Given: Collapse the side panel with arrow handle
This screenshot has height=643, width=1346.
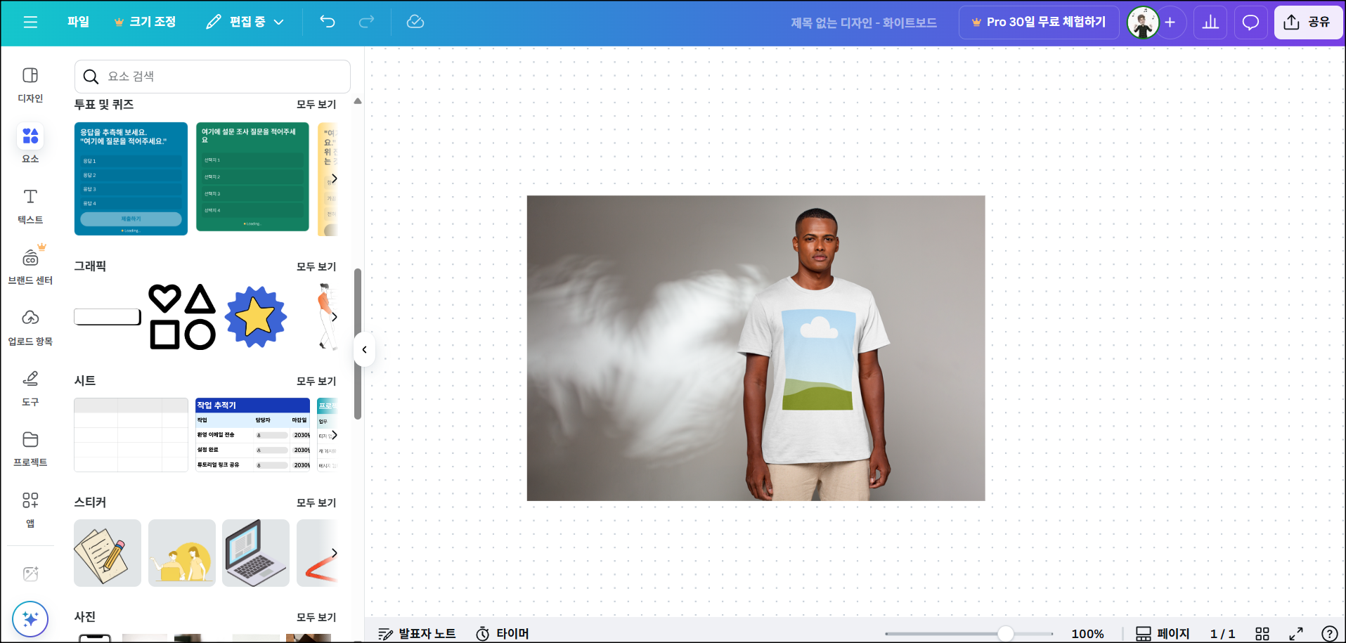Looking at the screenshot, I should click(364, 349).
